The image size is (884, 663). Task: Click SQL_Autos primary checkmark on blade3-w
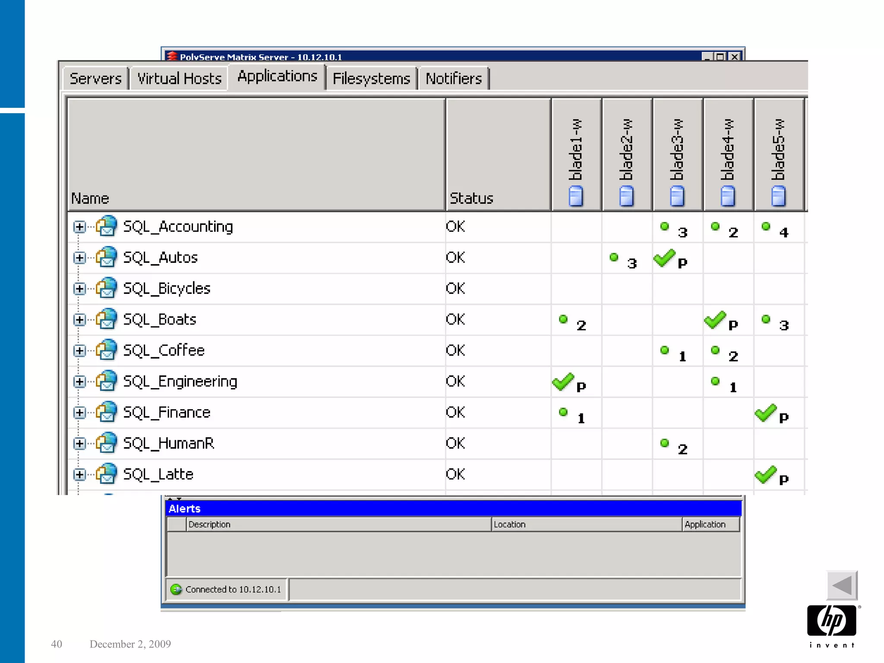tap(664, 258)
